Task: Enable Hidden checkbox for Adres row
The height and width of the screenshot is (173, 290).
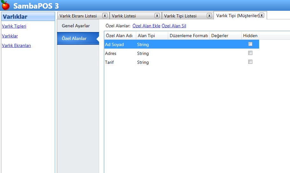Action: 250,53
